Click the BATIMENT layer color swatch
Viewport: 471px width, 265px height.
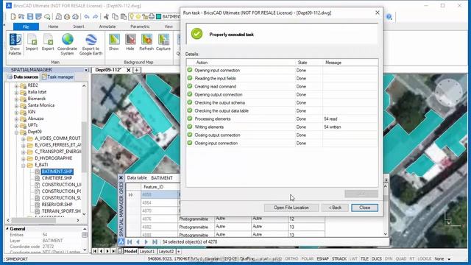[x=159, y=16]
